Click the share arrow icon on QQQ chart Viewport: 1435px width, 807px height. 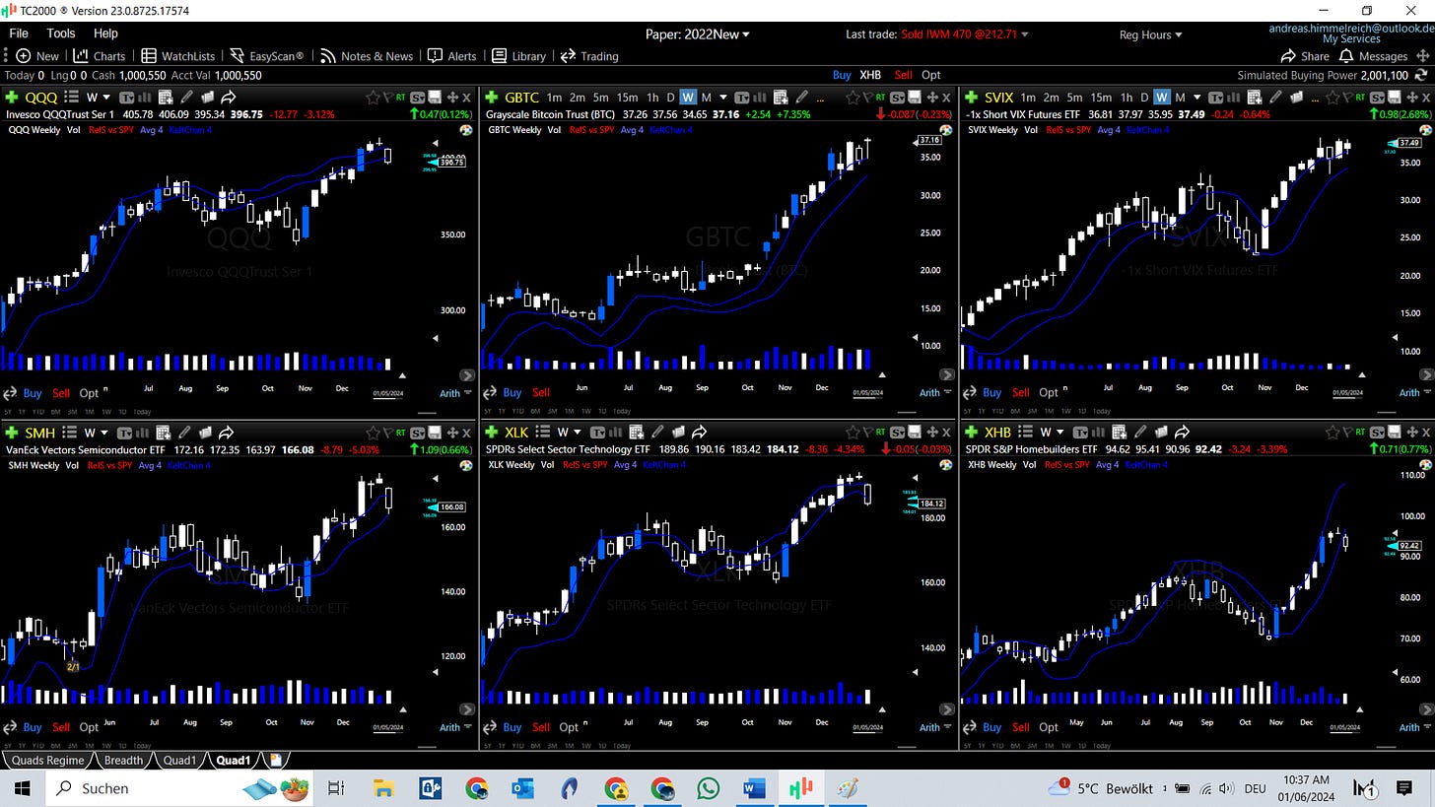tap(228, 98)
